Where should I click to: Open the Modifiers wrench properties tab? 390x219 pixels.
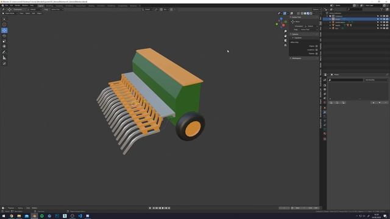325,112
